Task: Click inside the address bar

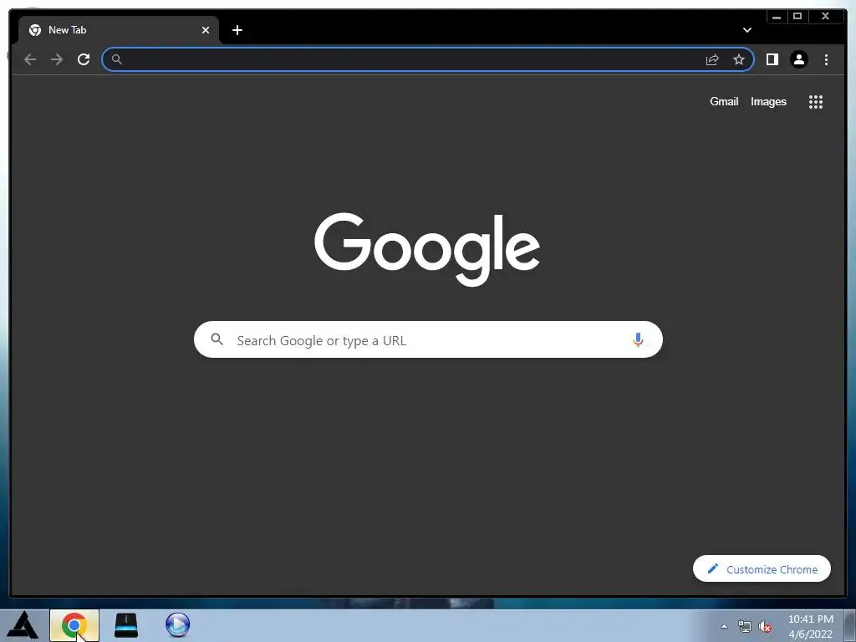Action: [x=428, y=59]
